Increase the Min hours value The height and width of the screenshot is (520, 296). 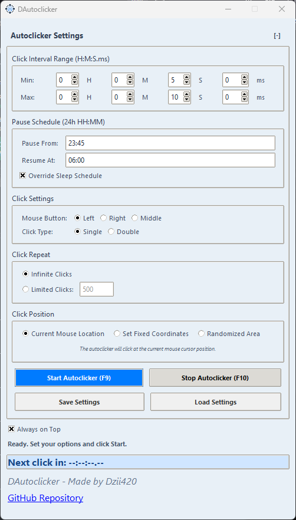pyautogui.click(x=75, y=78)
